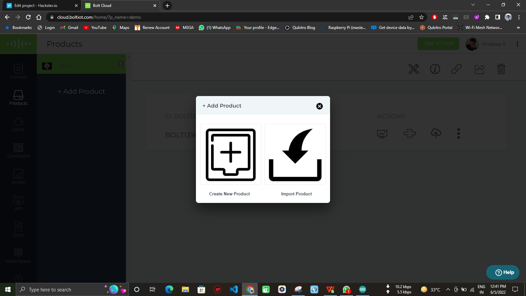Click Windows Start button
Screen dimensions: 526x296
coord(8,289)
